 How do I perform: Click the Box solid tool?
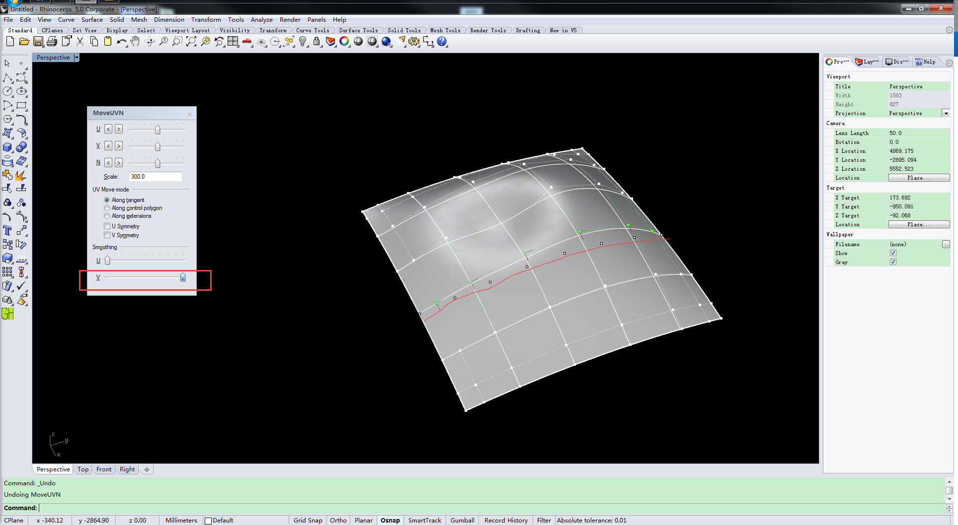pos(7,147)
